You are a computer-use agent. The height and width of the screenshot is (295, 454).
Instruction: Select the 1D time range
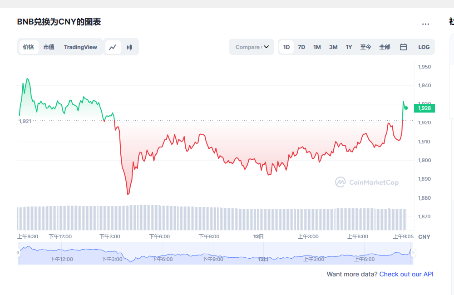[x=286, y=47]
